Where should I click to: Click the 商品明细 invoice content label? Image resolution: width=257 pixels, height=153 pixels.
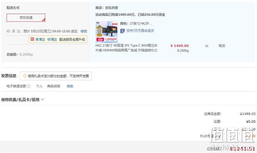tap(54, 86)
